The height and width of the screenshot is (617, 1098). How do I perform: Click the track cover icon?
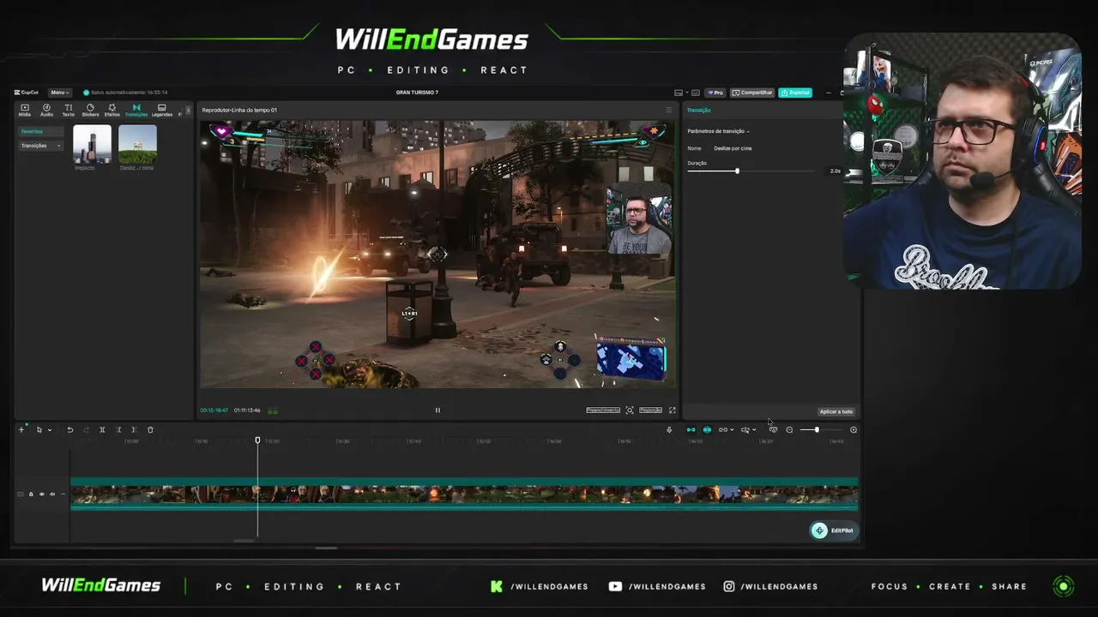pos(21,494)
